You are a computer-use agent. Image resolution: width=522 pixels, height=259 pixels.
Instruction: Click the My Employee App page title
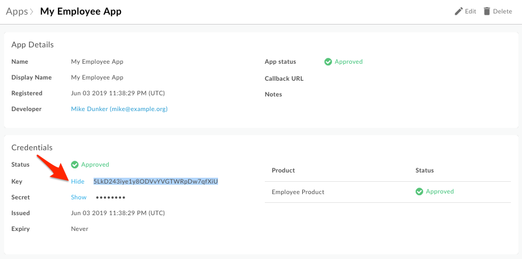tap(81, 12)
